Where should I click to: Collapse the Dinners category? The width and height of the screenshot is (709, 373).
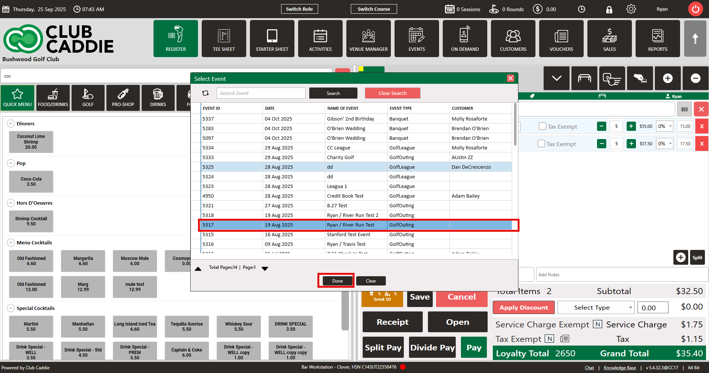pos(11,123)
